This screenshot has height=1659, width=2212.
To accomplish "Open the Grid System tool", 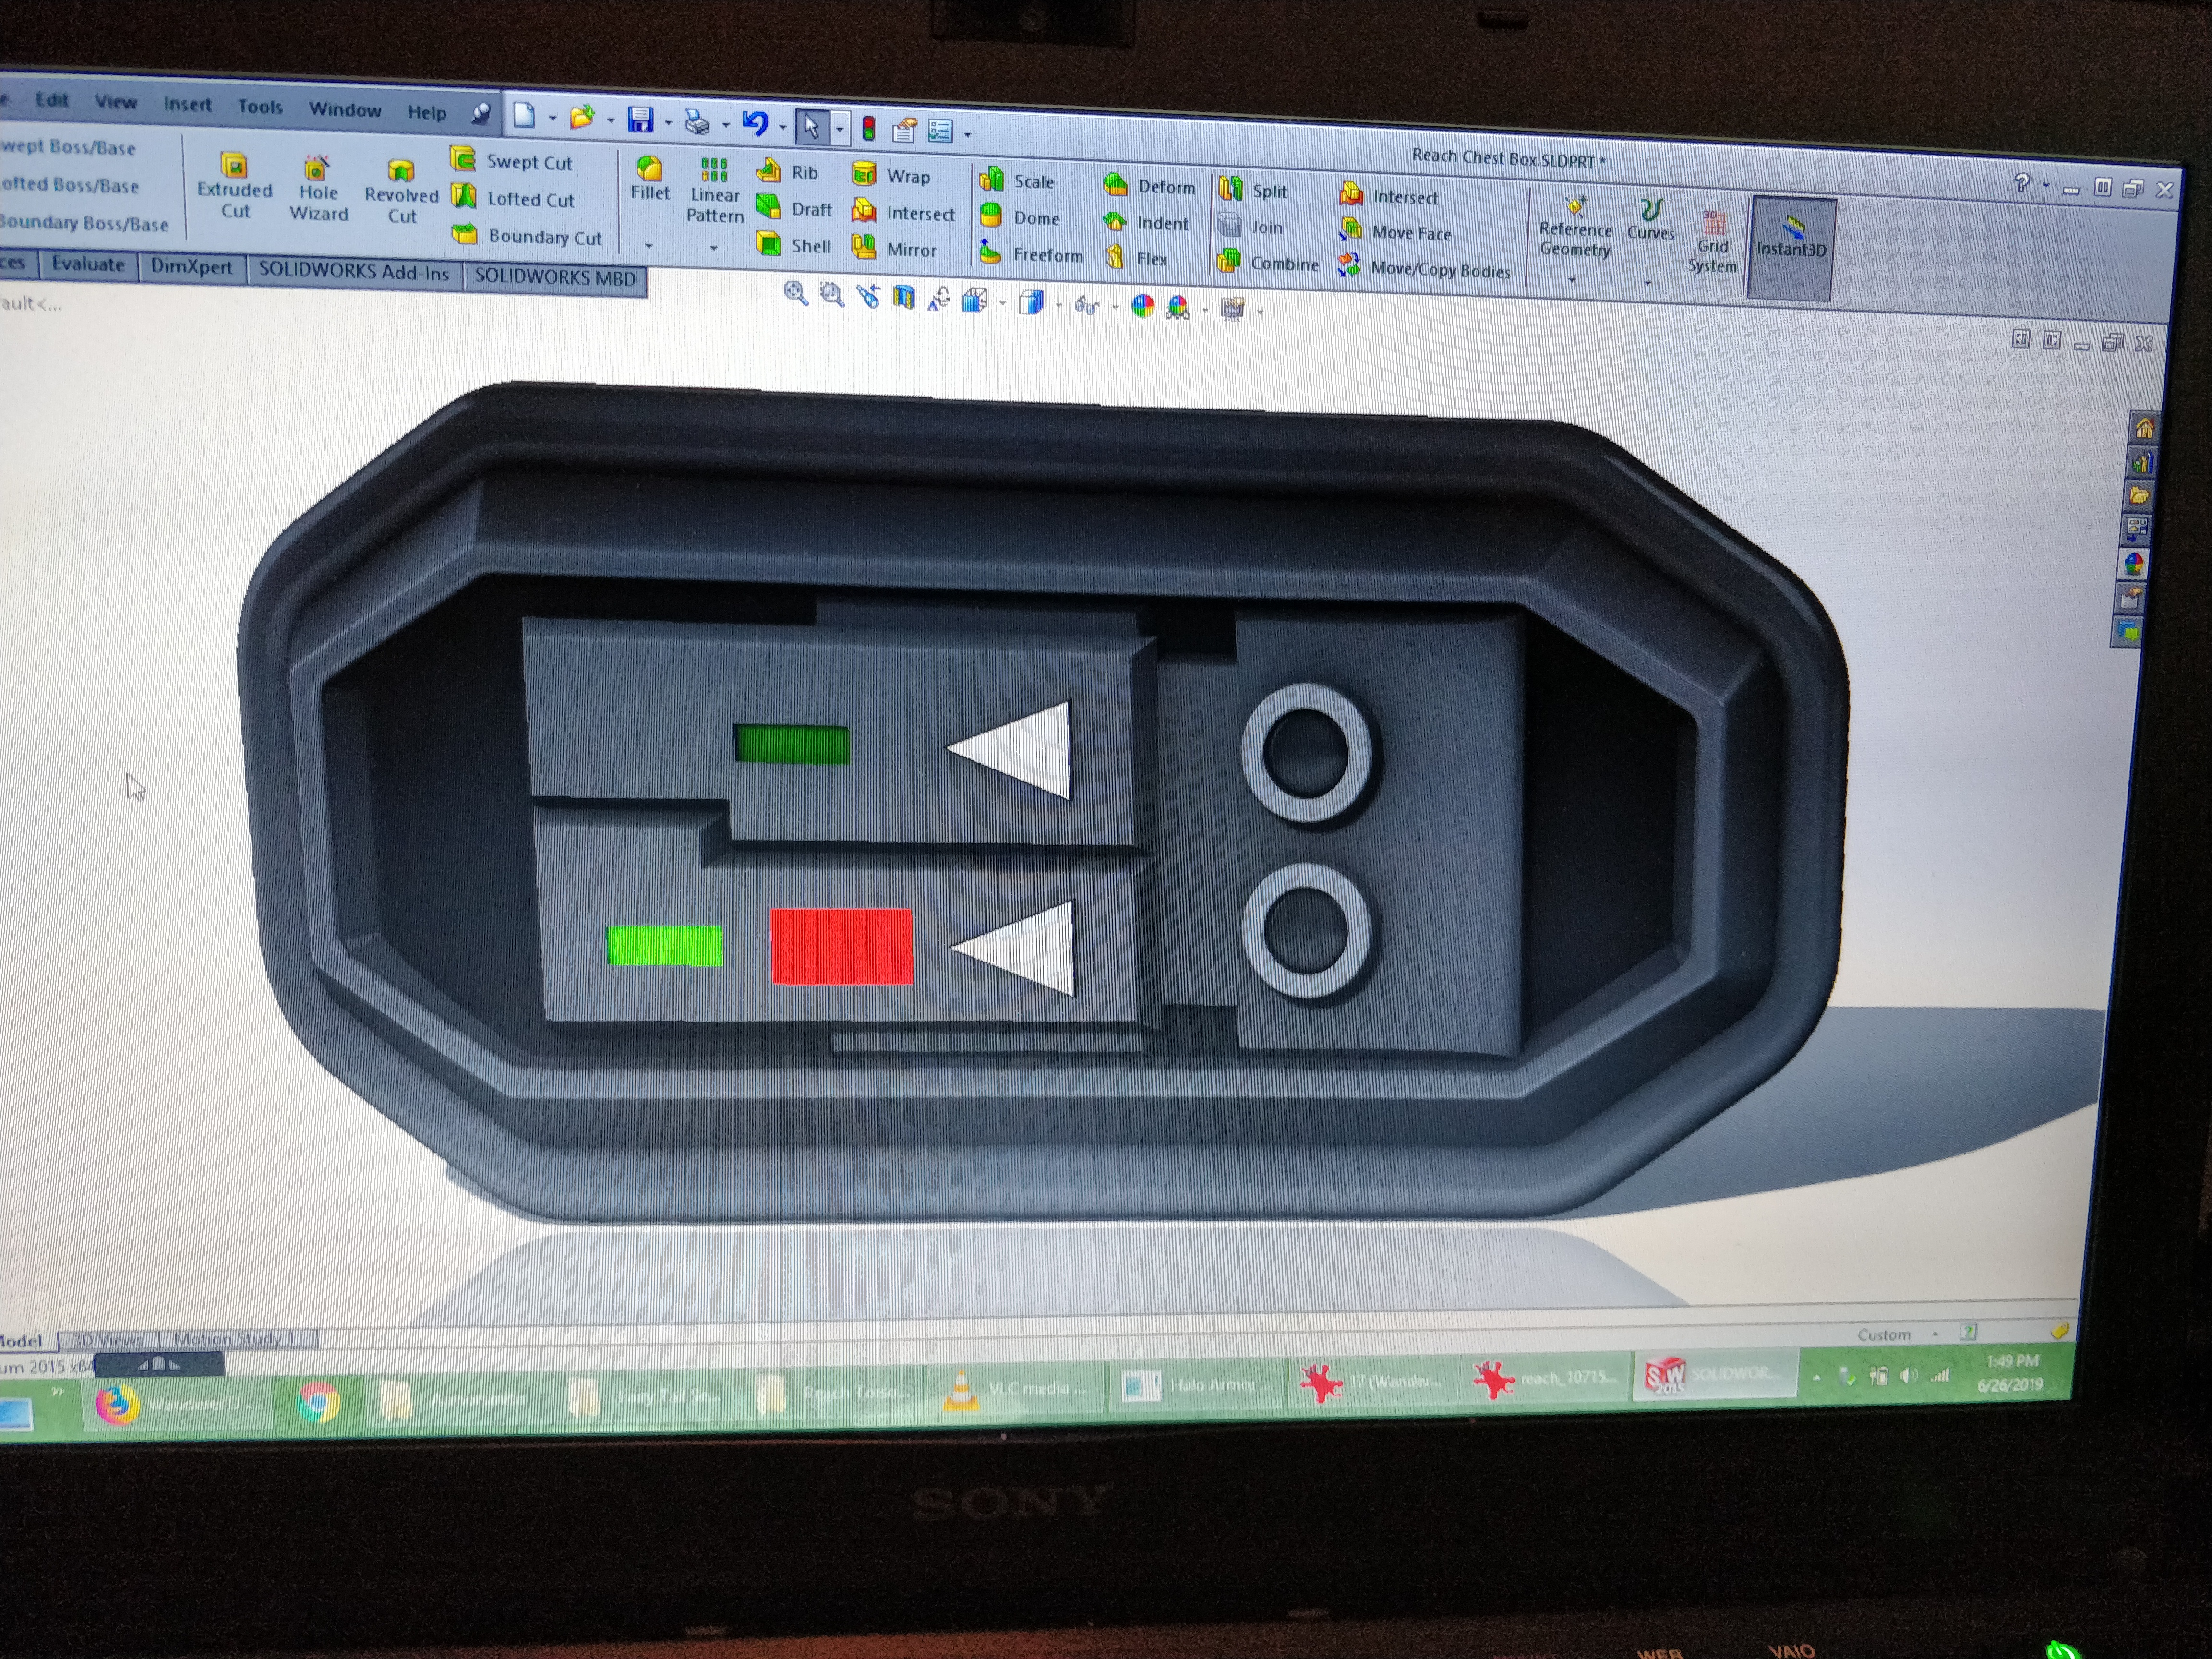I will (x=1712, y=241).
